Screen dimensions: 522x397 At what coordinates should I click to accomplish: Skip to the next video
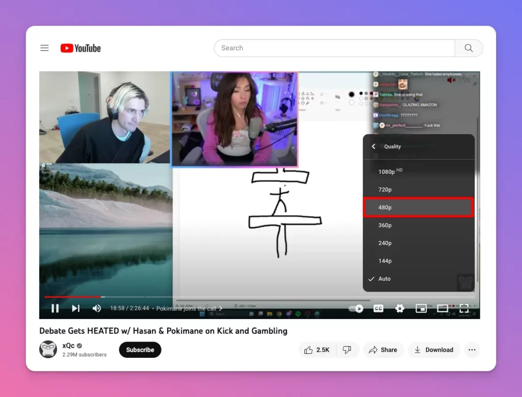[75, 308]
